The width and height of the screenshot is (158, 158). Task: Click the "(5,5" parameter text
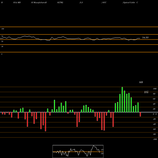tap(81, 3)
